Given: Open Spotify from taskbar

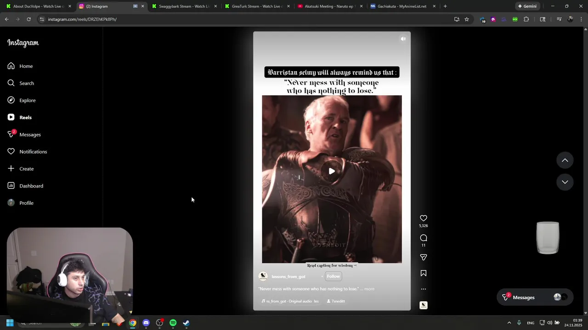Looking at the screenshot, I should 173,323.
